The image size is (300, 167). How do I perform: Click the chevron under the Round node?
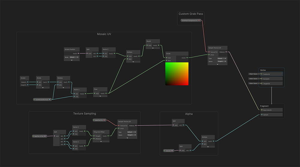pyautogui.click(x=153, y=48)
